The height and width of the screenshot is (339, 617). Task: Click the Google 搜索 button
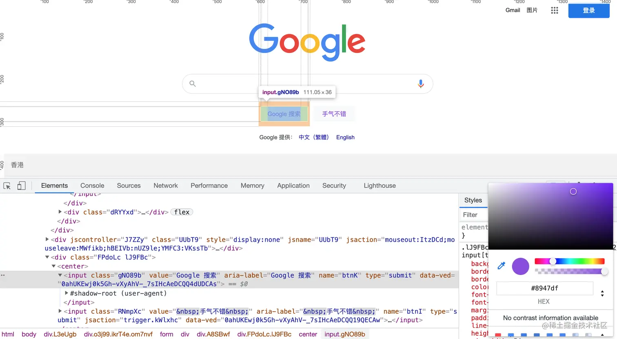(284, 114)
